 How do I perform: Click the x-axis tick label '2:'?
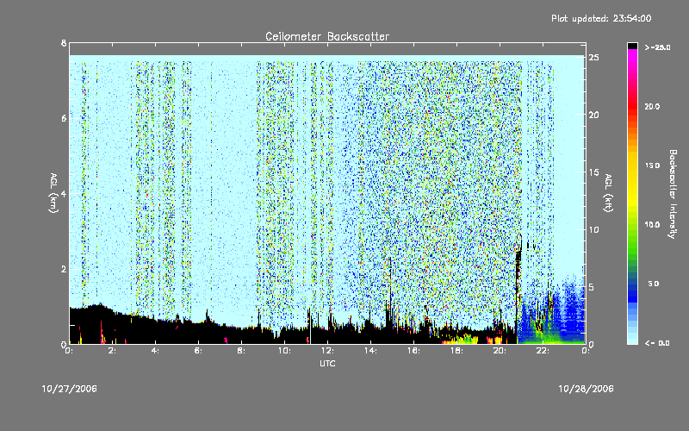coord(112,351)
